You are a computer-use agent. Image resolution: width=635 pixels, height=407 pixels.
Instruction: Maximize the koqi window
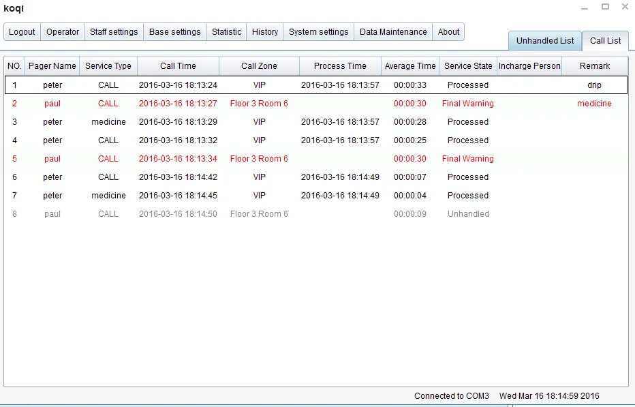[606, 7]
